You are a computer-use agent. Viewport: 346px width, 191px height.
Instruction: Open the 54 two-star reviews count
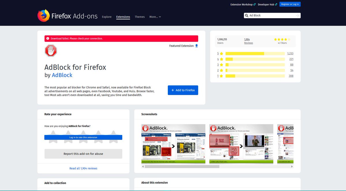tap(292, 70)
